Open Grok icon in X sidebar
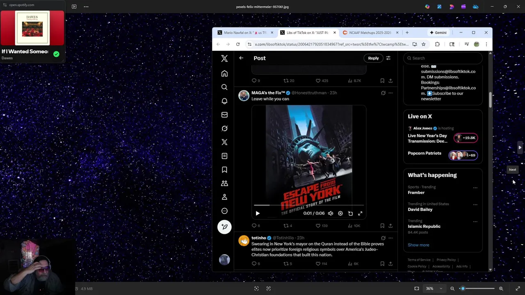Screen dimensions: 525x295 [224, 129]
